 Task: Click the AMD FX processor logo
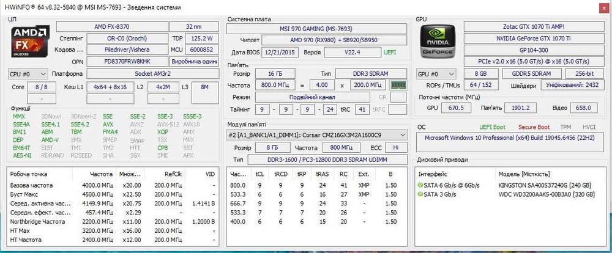(31, 41)
